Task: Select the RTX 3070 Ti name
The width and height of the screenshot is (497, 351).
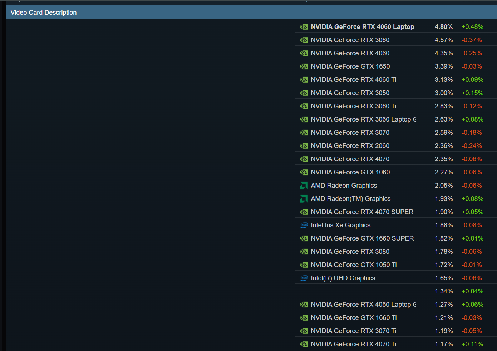Action: coord(354,331)
